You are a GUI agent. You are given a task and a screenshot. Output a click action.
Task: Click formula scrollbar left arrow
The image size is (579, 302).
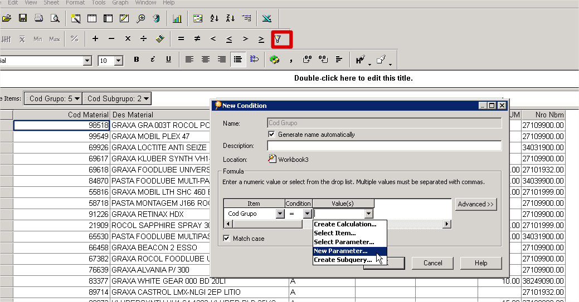[228, 224]
